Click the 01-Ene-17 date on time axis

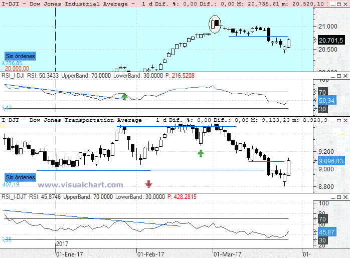click(69, 254)
